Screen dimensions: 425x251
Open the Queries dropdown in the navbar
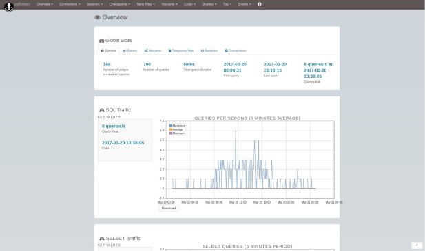pos(209,4)
